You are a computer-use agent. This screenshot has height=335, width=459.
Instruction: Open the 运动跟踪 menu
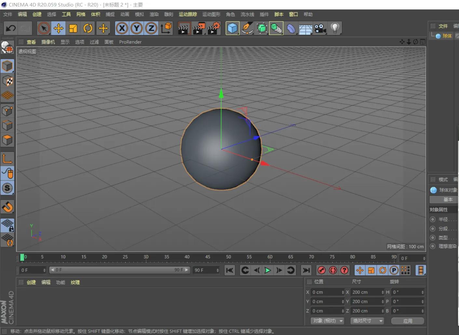188,14
